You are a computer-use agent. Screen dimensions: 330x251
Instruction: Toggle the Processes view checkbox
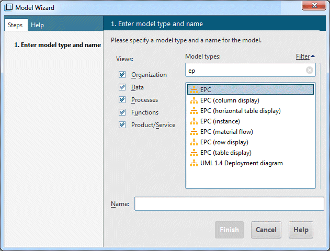(x=122, y=99)
